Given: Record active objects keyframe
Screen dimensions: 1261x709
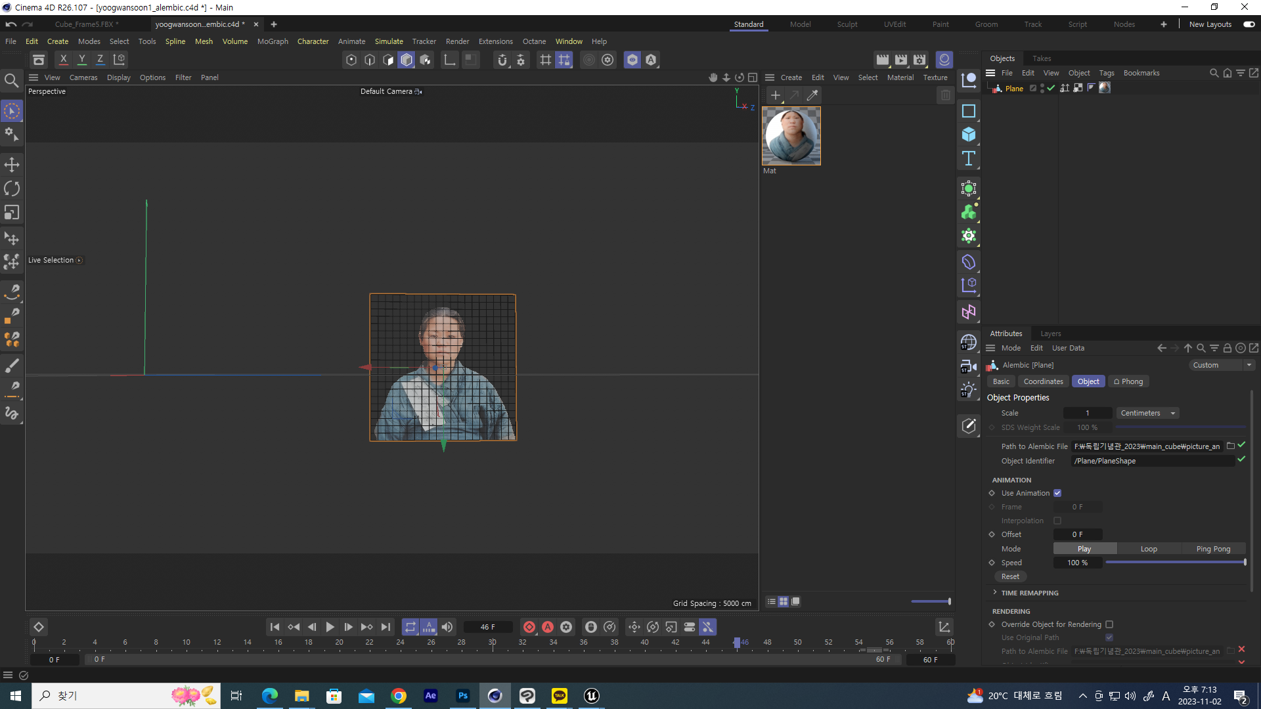Looking at the screenshot, I should click(x=529, y=627).
